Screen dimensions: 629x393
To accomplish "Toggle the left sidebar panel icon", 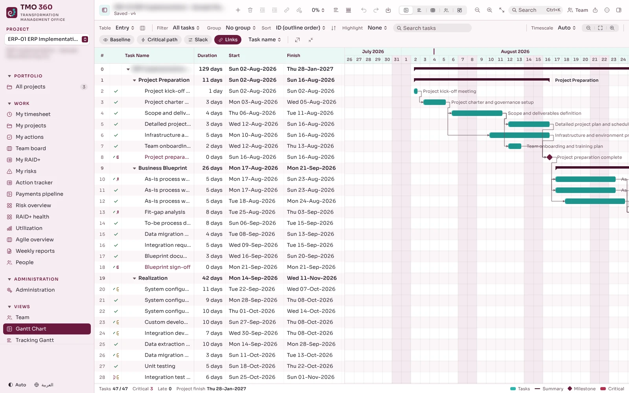I will [x=105, y=10].
